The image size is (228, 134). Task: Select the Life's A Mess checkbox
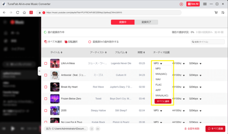coord(46,64)
